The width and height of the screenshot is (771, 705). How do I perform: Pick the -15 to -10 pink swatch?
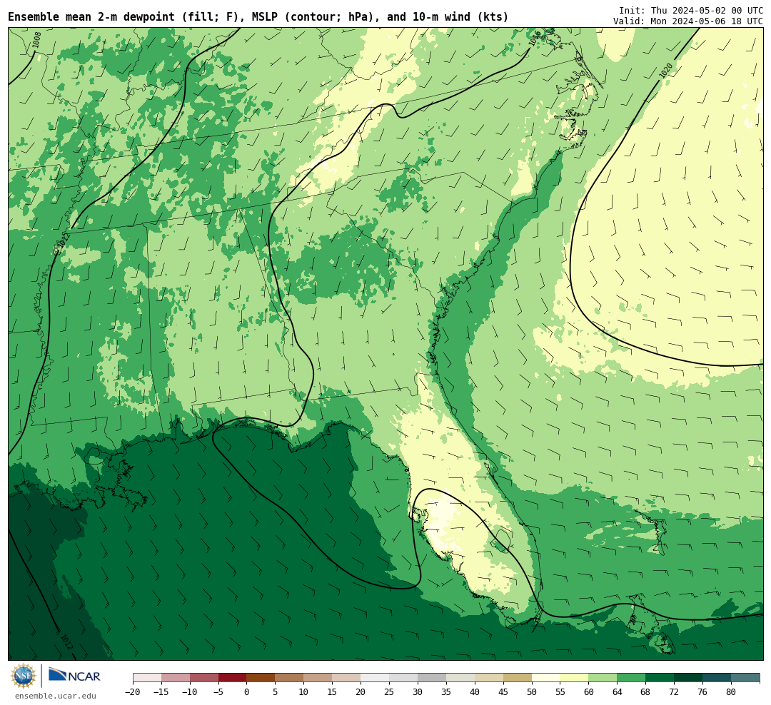(x=176, y=678)
